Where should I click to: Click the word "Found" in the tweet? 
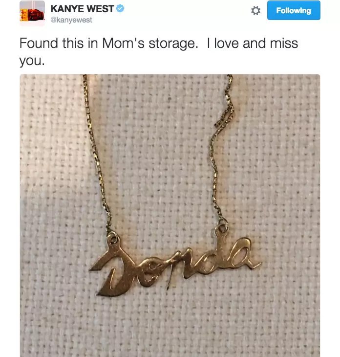(x=39, y=43)
